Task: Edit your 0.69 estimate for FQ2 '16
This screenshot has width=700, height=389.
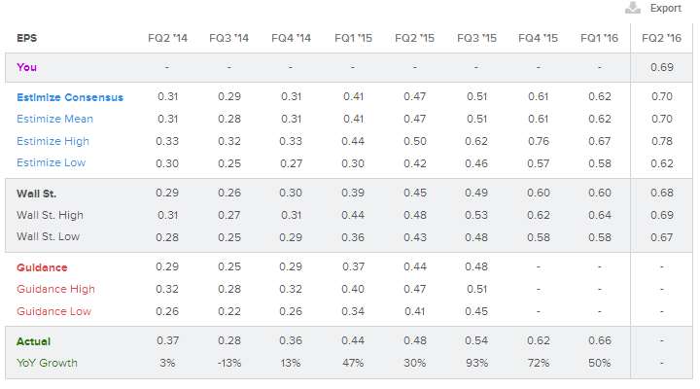Action: tap(662, 67)
